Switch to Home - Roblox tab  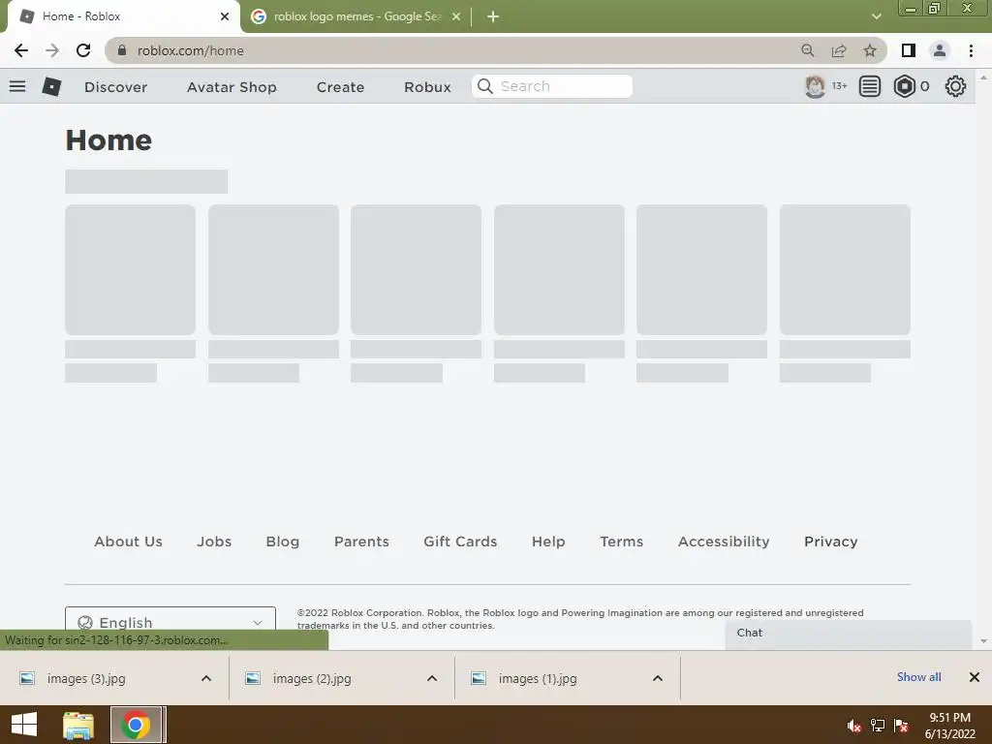click(123, 16)
